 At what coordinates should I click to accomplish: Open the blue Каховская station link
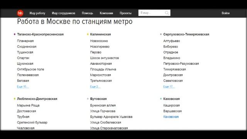[x=171, y=117]
